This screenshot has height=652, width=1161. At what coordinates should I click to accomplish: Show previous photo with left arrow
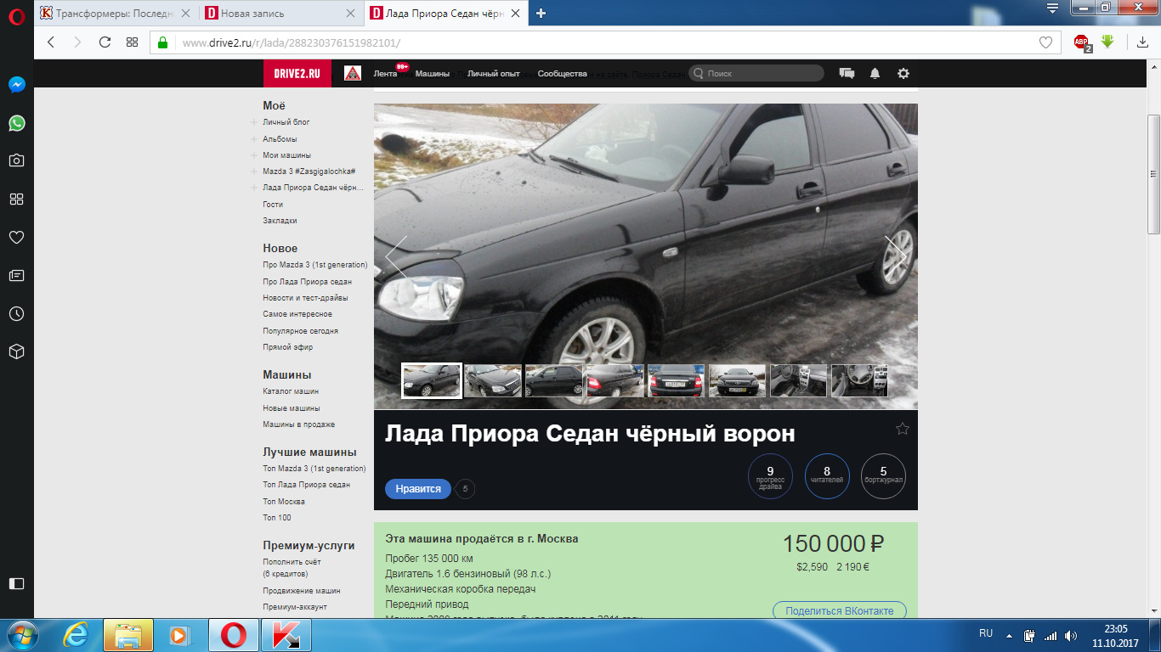396,256
